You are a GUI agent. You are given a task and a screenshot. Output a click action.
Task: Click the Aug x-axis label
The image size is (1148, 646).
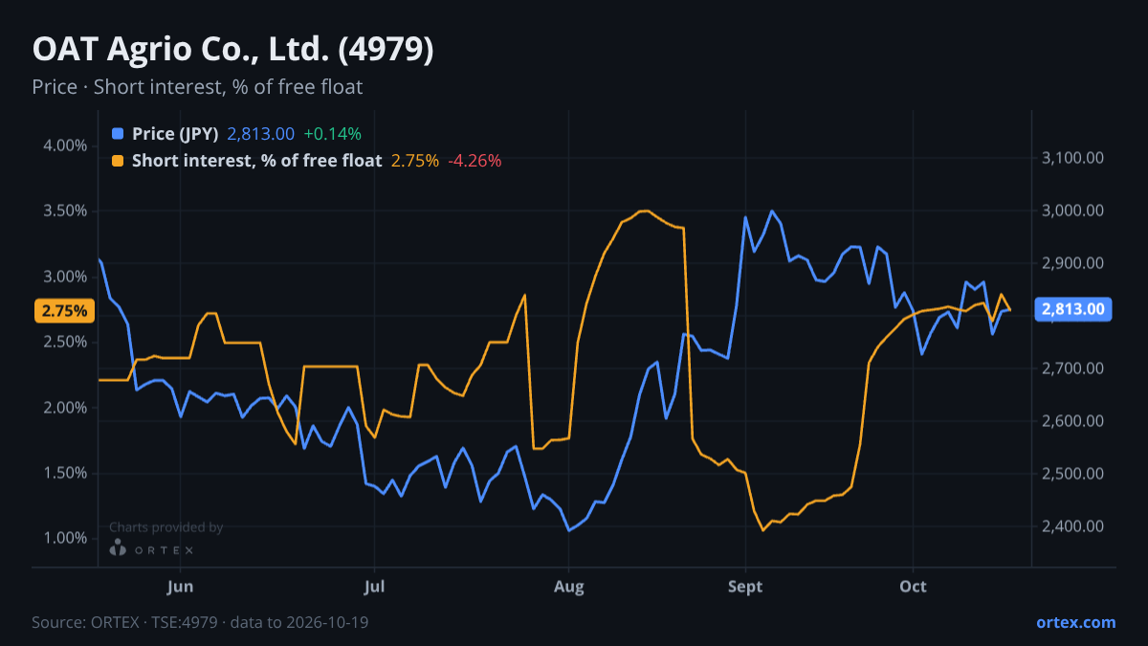(568, 587)
